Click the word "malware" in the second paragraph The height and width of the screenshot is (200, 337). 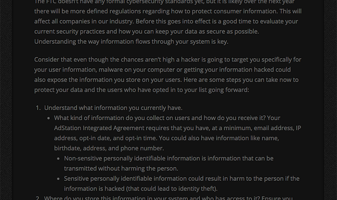[112, 70]
